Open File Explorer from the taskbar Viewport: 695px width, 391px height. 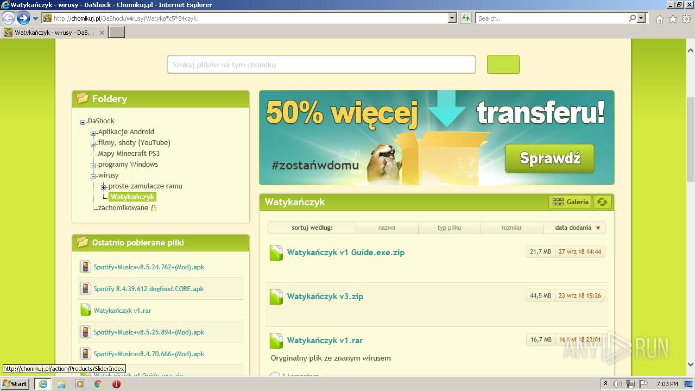(61, 384)
